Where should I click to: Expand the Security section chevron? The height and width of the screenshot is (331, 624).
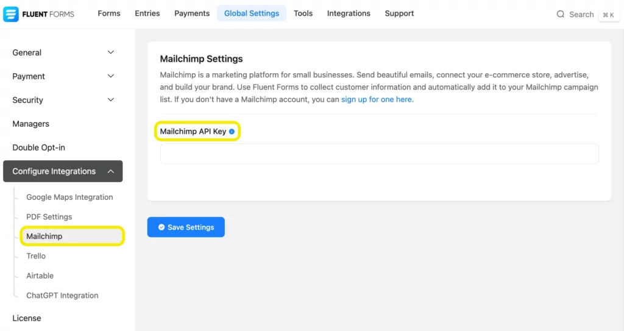point(111,100)
